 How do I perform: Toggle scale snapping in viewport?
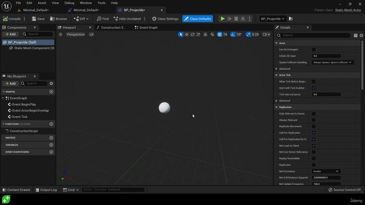[x=249, y=34]
